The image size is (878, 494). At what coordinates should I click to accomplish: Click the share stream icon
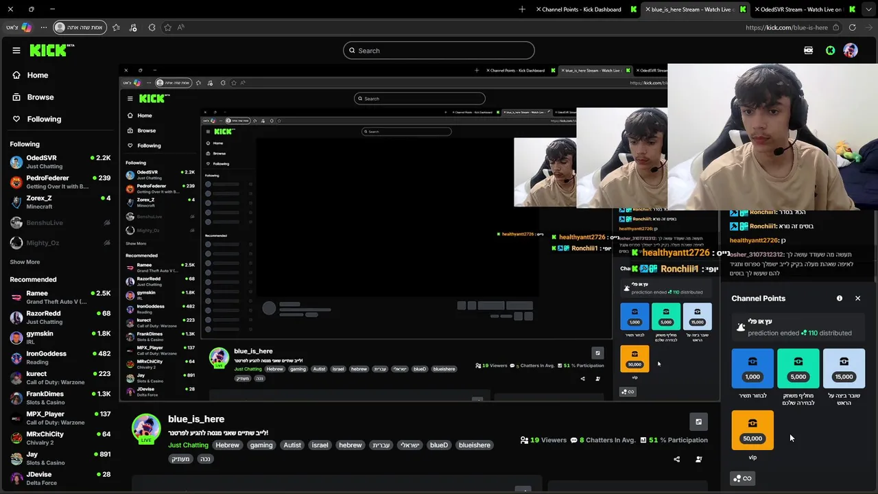point(677,459)
